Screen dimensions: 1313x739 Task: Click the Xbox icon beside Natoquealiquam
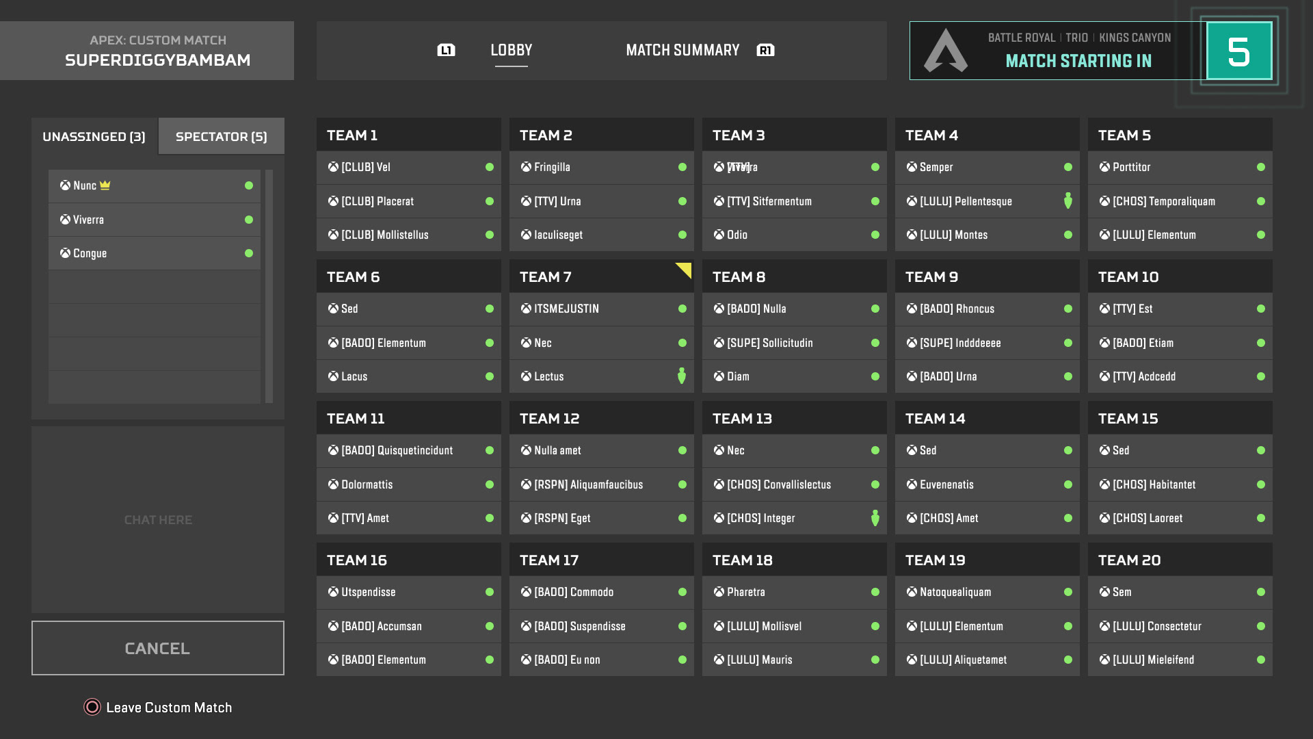912,592
